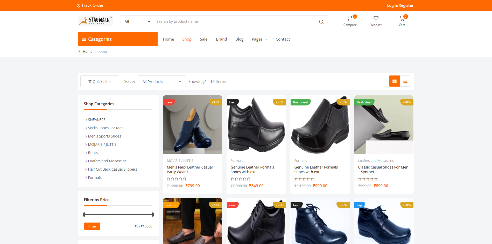The height and width of the screenshot is (244, 492).
Task: Click the right price range slider handle
Action: pyautogui.click(x=153, y=215)
